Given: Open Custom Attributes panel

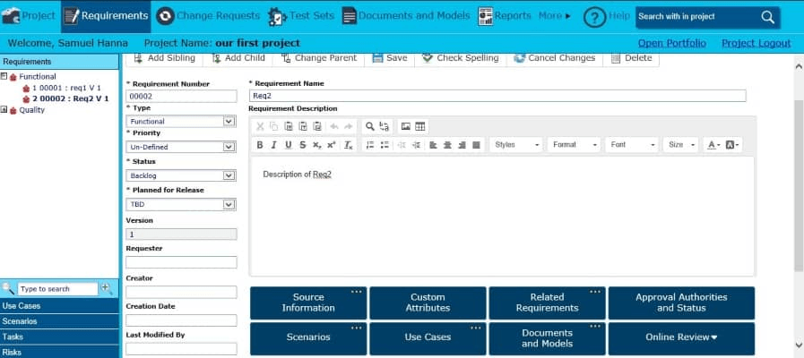Looking at the screenshot, I should pos(428,303).
